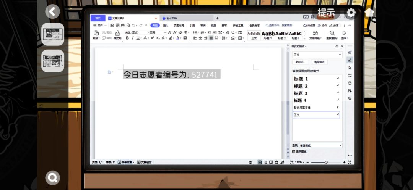Click the font color A swatch
Screen dimensions: 413x190
point(178,38)
